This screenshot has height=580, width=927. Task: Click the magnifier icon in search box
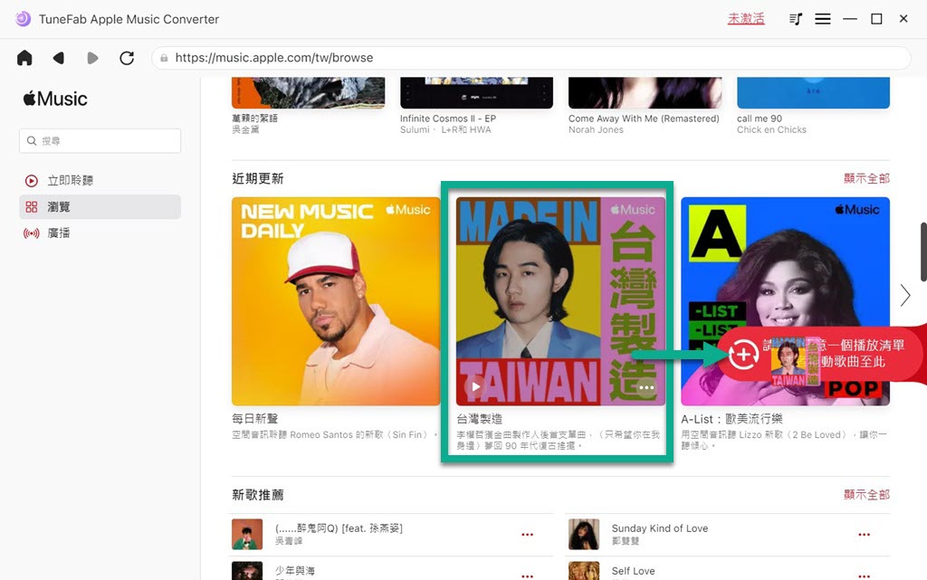[x=32, y=140]
